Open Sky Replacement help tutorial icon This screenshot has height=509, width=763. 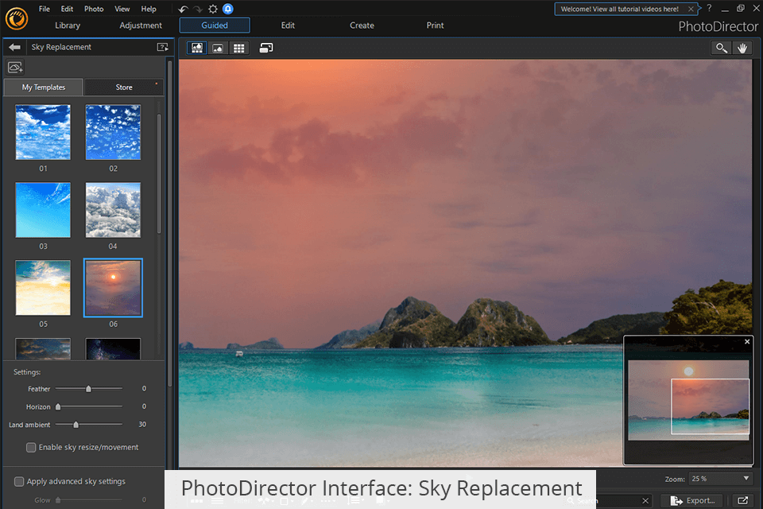[162, 47]
